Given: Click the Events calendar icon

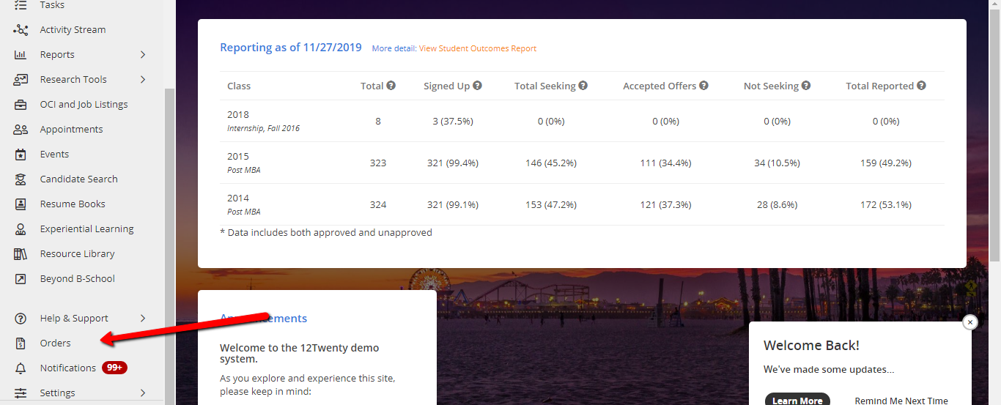Looking at the screenshot, I should coord(21,155).
